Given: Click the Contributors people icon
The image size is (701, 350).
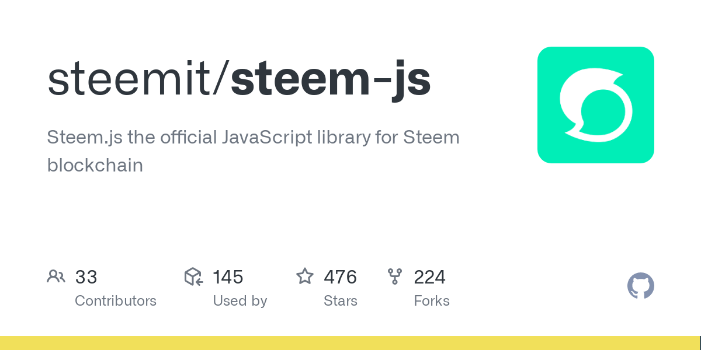Looking at the screenshot, I should coord(56,276).
